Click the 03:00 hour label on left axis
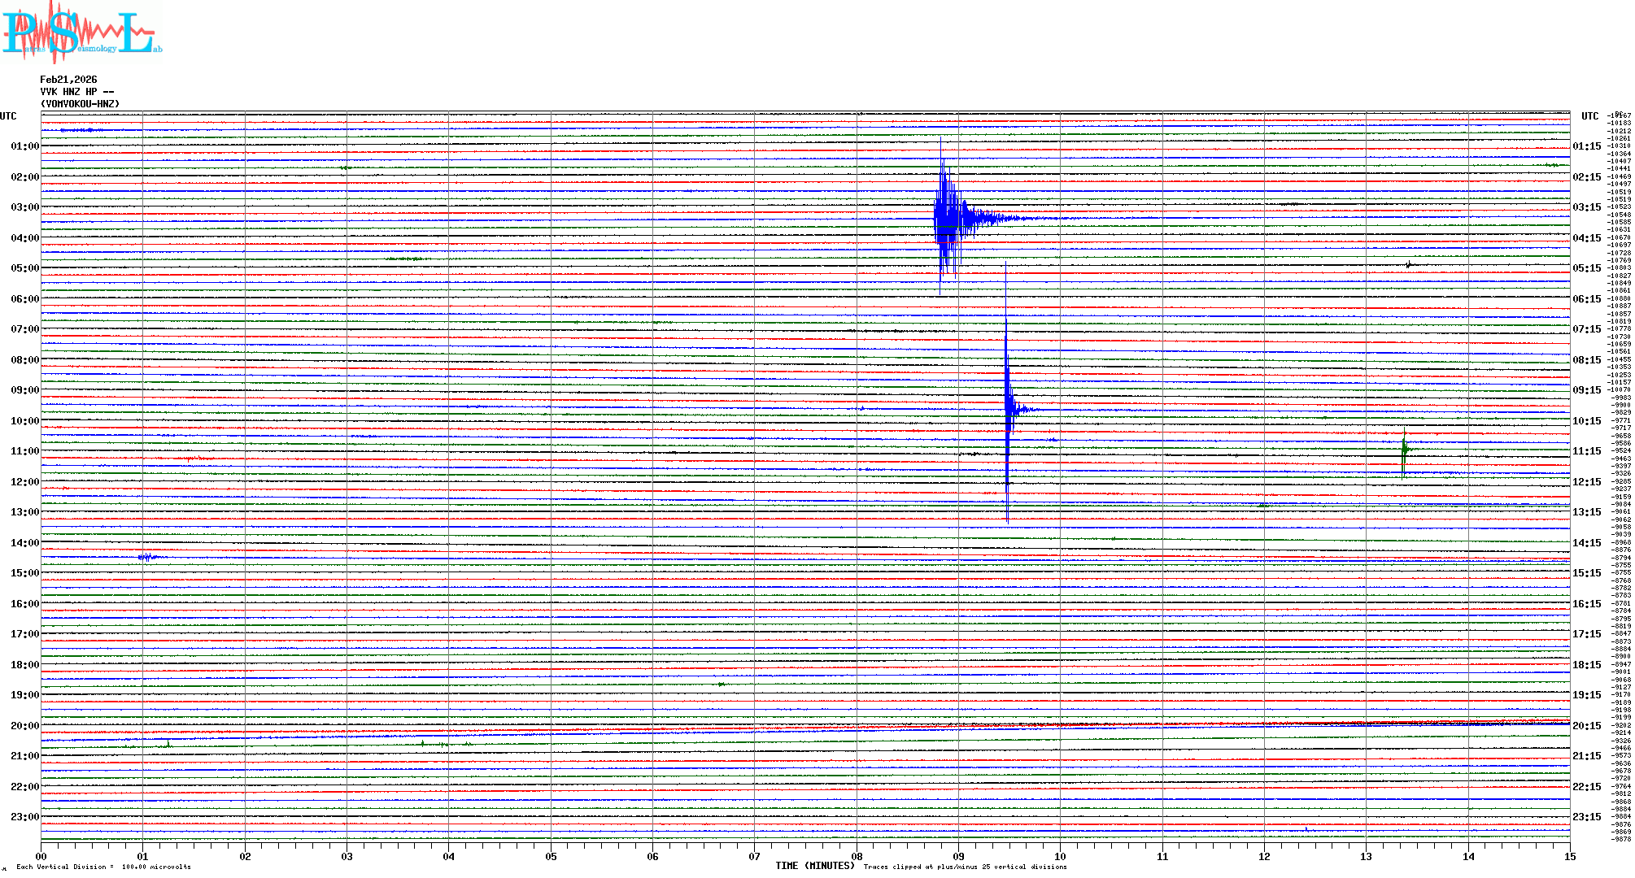The height and width of the screenshot is (878, 1635). [x=24, y=207]
